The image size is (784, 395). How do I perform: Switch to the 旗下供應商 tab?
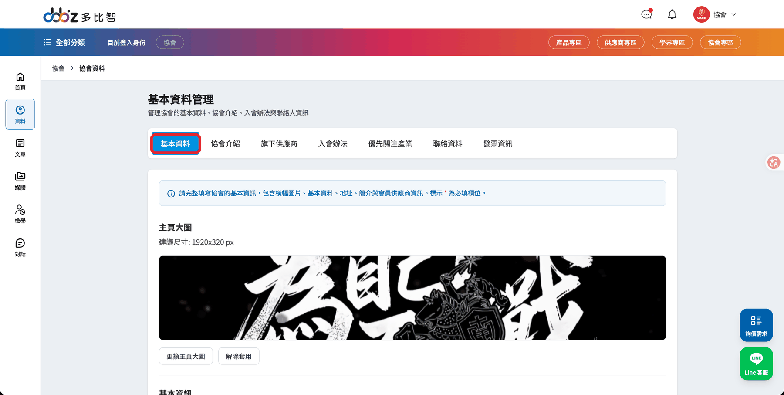pos(279,143)
